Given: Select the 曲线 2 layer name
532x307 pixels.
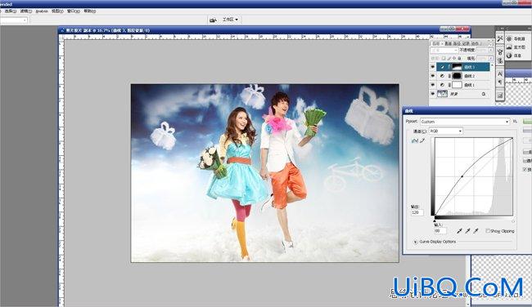Looking at the screenshot, I should tap(469, 76).
